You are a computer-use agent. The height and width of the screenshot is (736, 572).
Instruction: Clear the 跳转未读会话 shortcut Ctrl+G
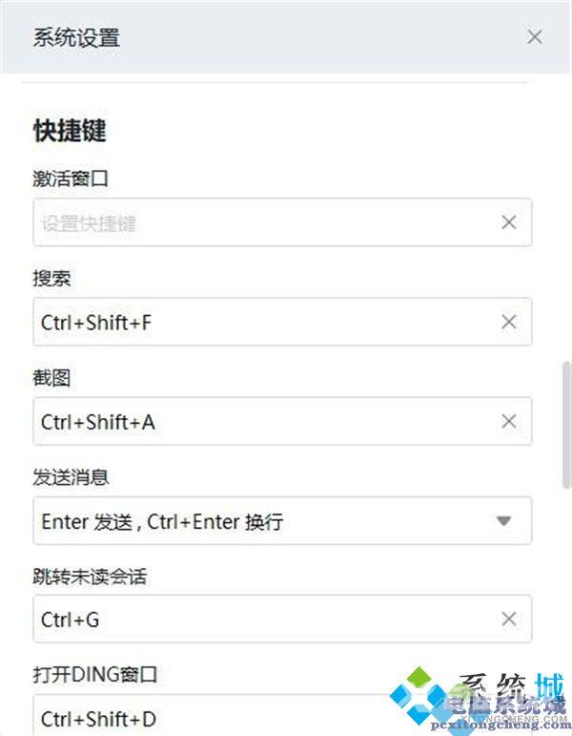509,620
